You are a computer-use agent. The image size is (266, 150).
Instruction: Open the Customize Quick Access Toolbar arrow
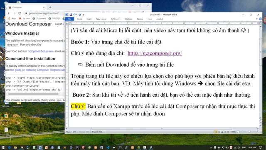[84, 15]
